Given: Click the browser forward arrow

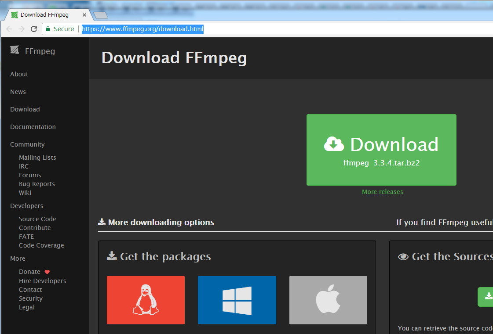Looking at the screenshot, I should coord(22,29).
